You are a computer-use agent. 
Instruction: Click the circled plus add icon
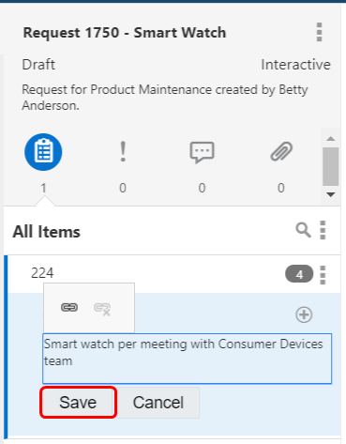point(304,314)
